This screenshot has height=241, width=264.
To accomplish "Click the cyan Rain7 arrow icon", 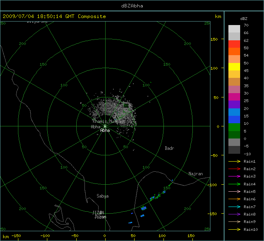I will tap(234, 207).
